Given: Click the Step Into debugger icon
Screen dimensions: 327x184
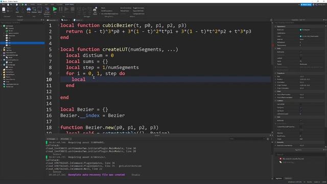Looking at the screenshot, I should 79,9.
